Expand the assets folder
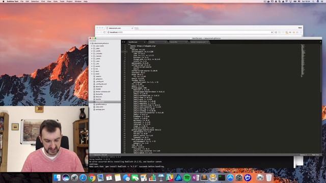Image resolution: width=326 pixels, height=183 pixels. pos(92,66)
